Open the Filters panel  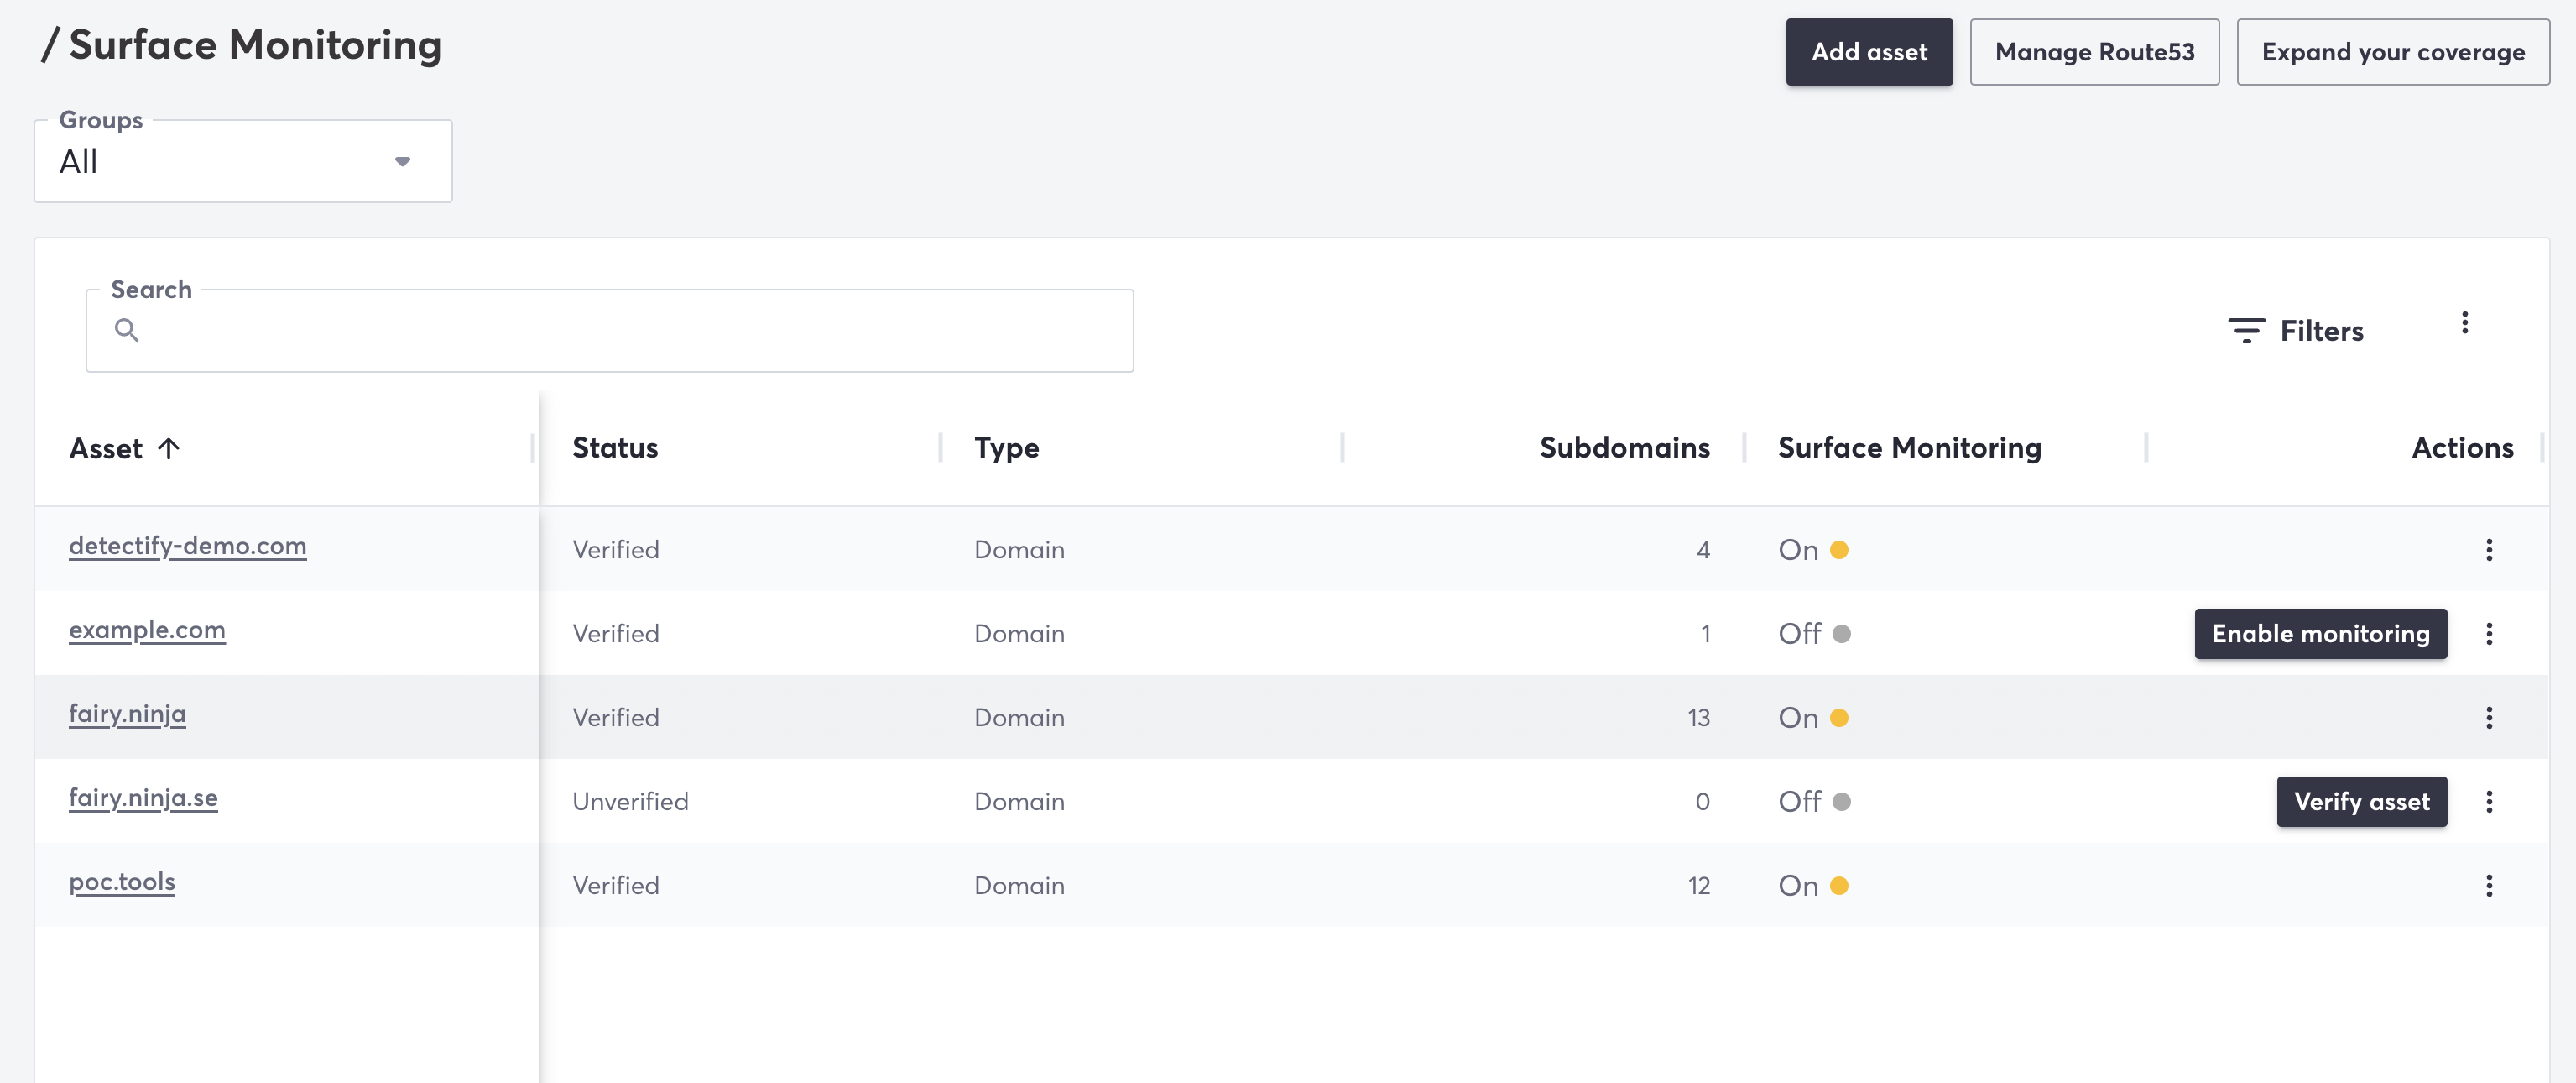2295,330
